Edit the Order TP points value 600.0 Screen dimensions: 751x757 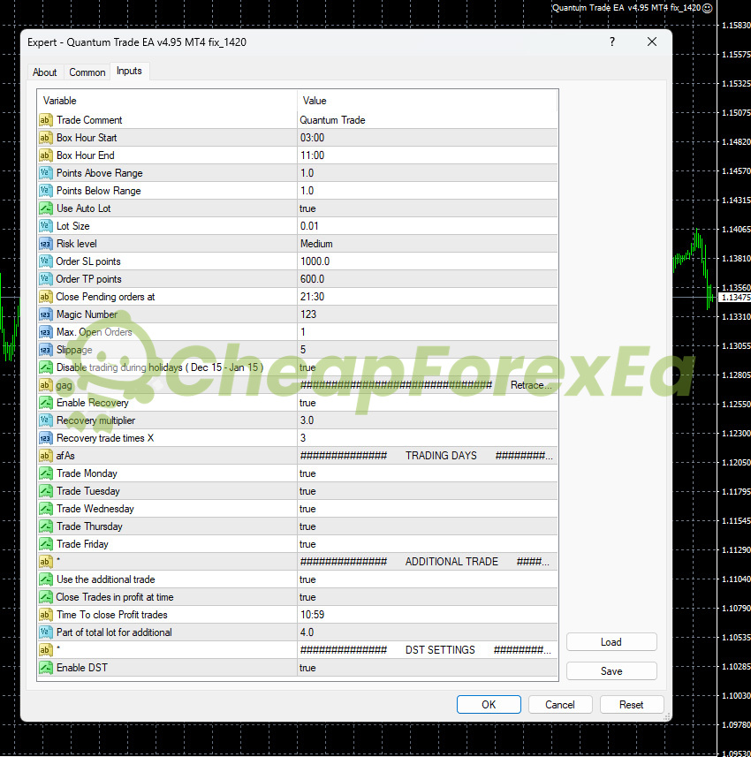(428, 279)
